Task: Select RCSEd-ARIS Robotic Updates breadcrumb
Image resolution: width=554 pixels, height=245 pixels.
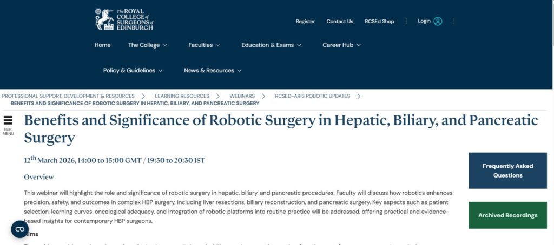Action: 312,96
